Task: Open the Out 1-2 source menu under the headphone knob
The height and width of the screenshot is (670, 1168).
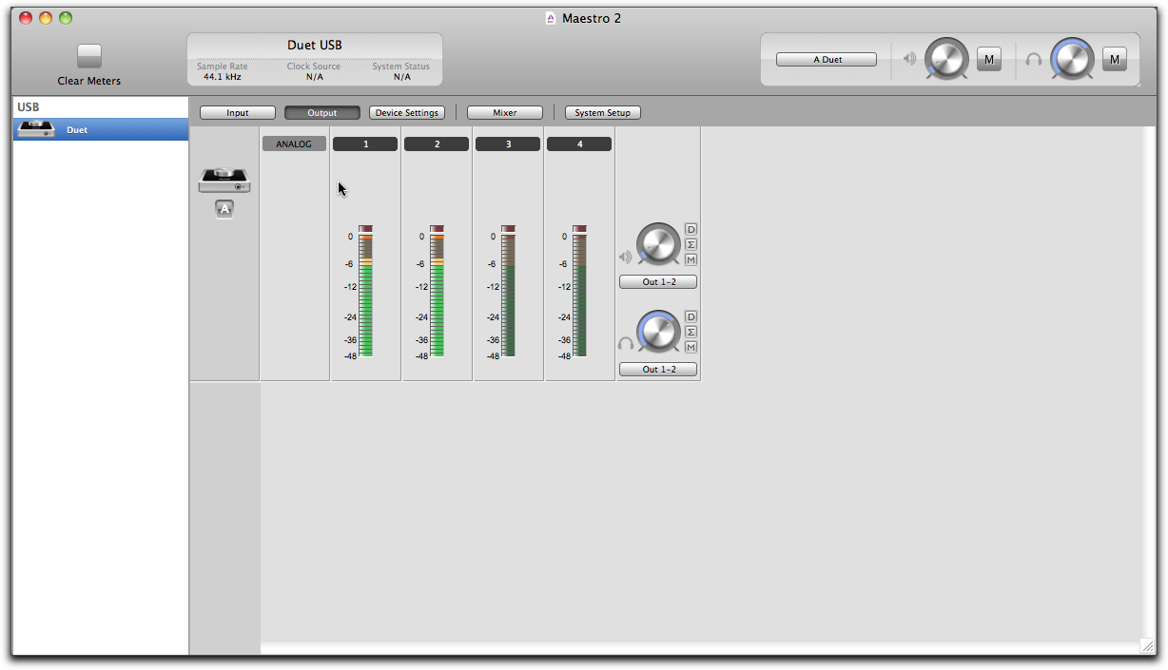Action: [658, 369]
